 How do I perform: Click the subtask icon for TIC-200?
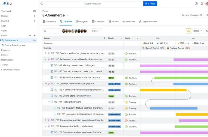coord(55,108)
